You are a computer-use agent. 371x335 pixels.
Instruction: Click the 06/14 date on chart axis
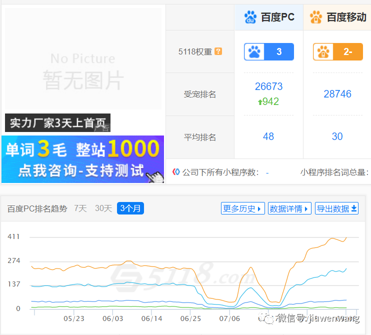(151, 318)
